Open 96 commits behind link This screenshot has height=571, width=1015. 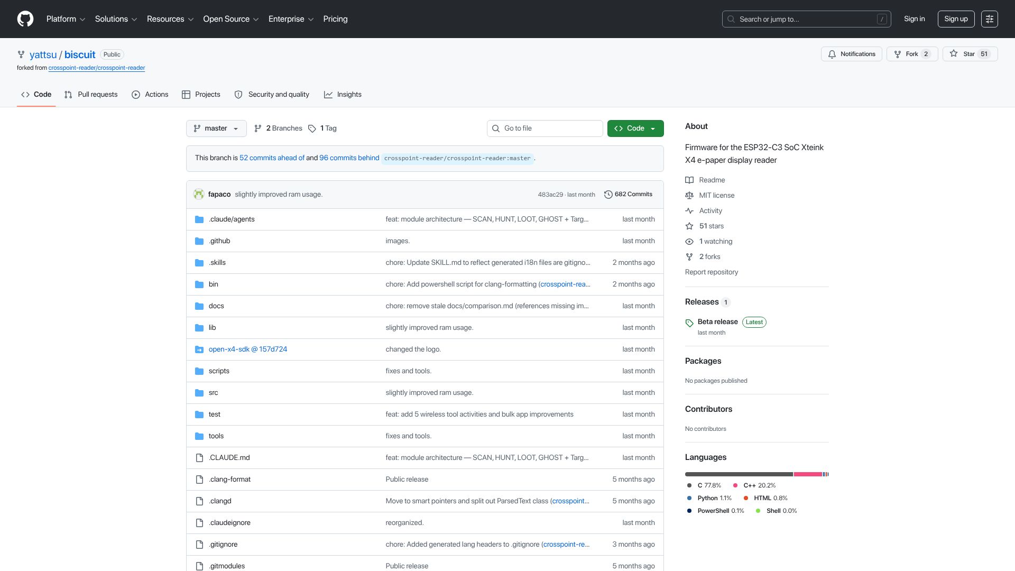[349, 158]
